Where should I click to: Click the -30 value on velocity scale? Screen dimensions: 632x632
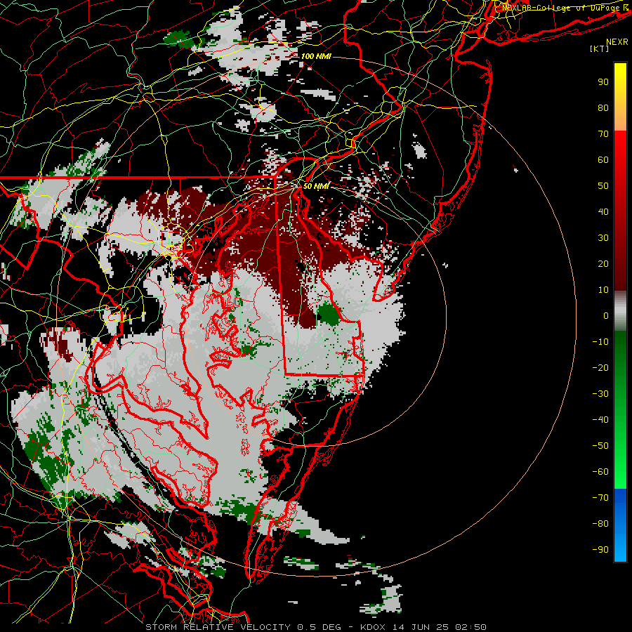pyautogui.click(x=600, y=394)
